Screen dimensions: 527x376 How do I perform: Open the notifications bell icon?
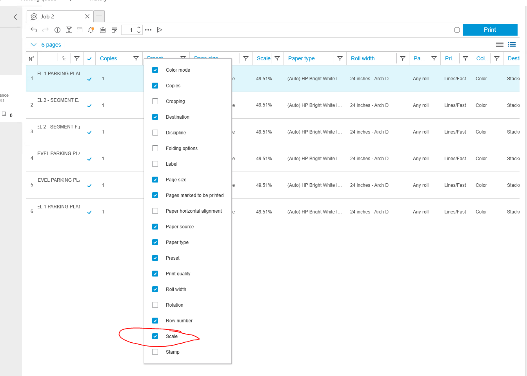[x=91, y=30]
